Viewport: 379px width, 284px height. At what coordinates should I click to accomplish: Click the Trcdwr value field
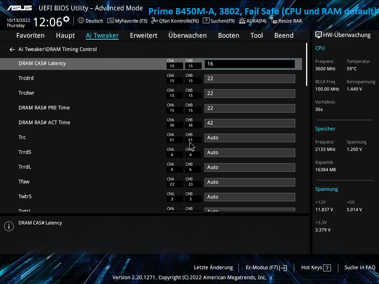click(250, 94)
